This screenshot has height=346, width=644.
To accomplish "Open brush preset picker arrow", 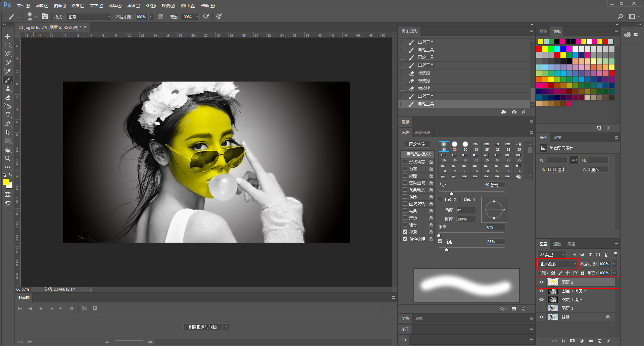I will pyautogui.click(x=36, y=16).
